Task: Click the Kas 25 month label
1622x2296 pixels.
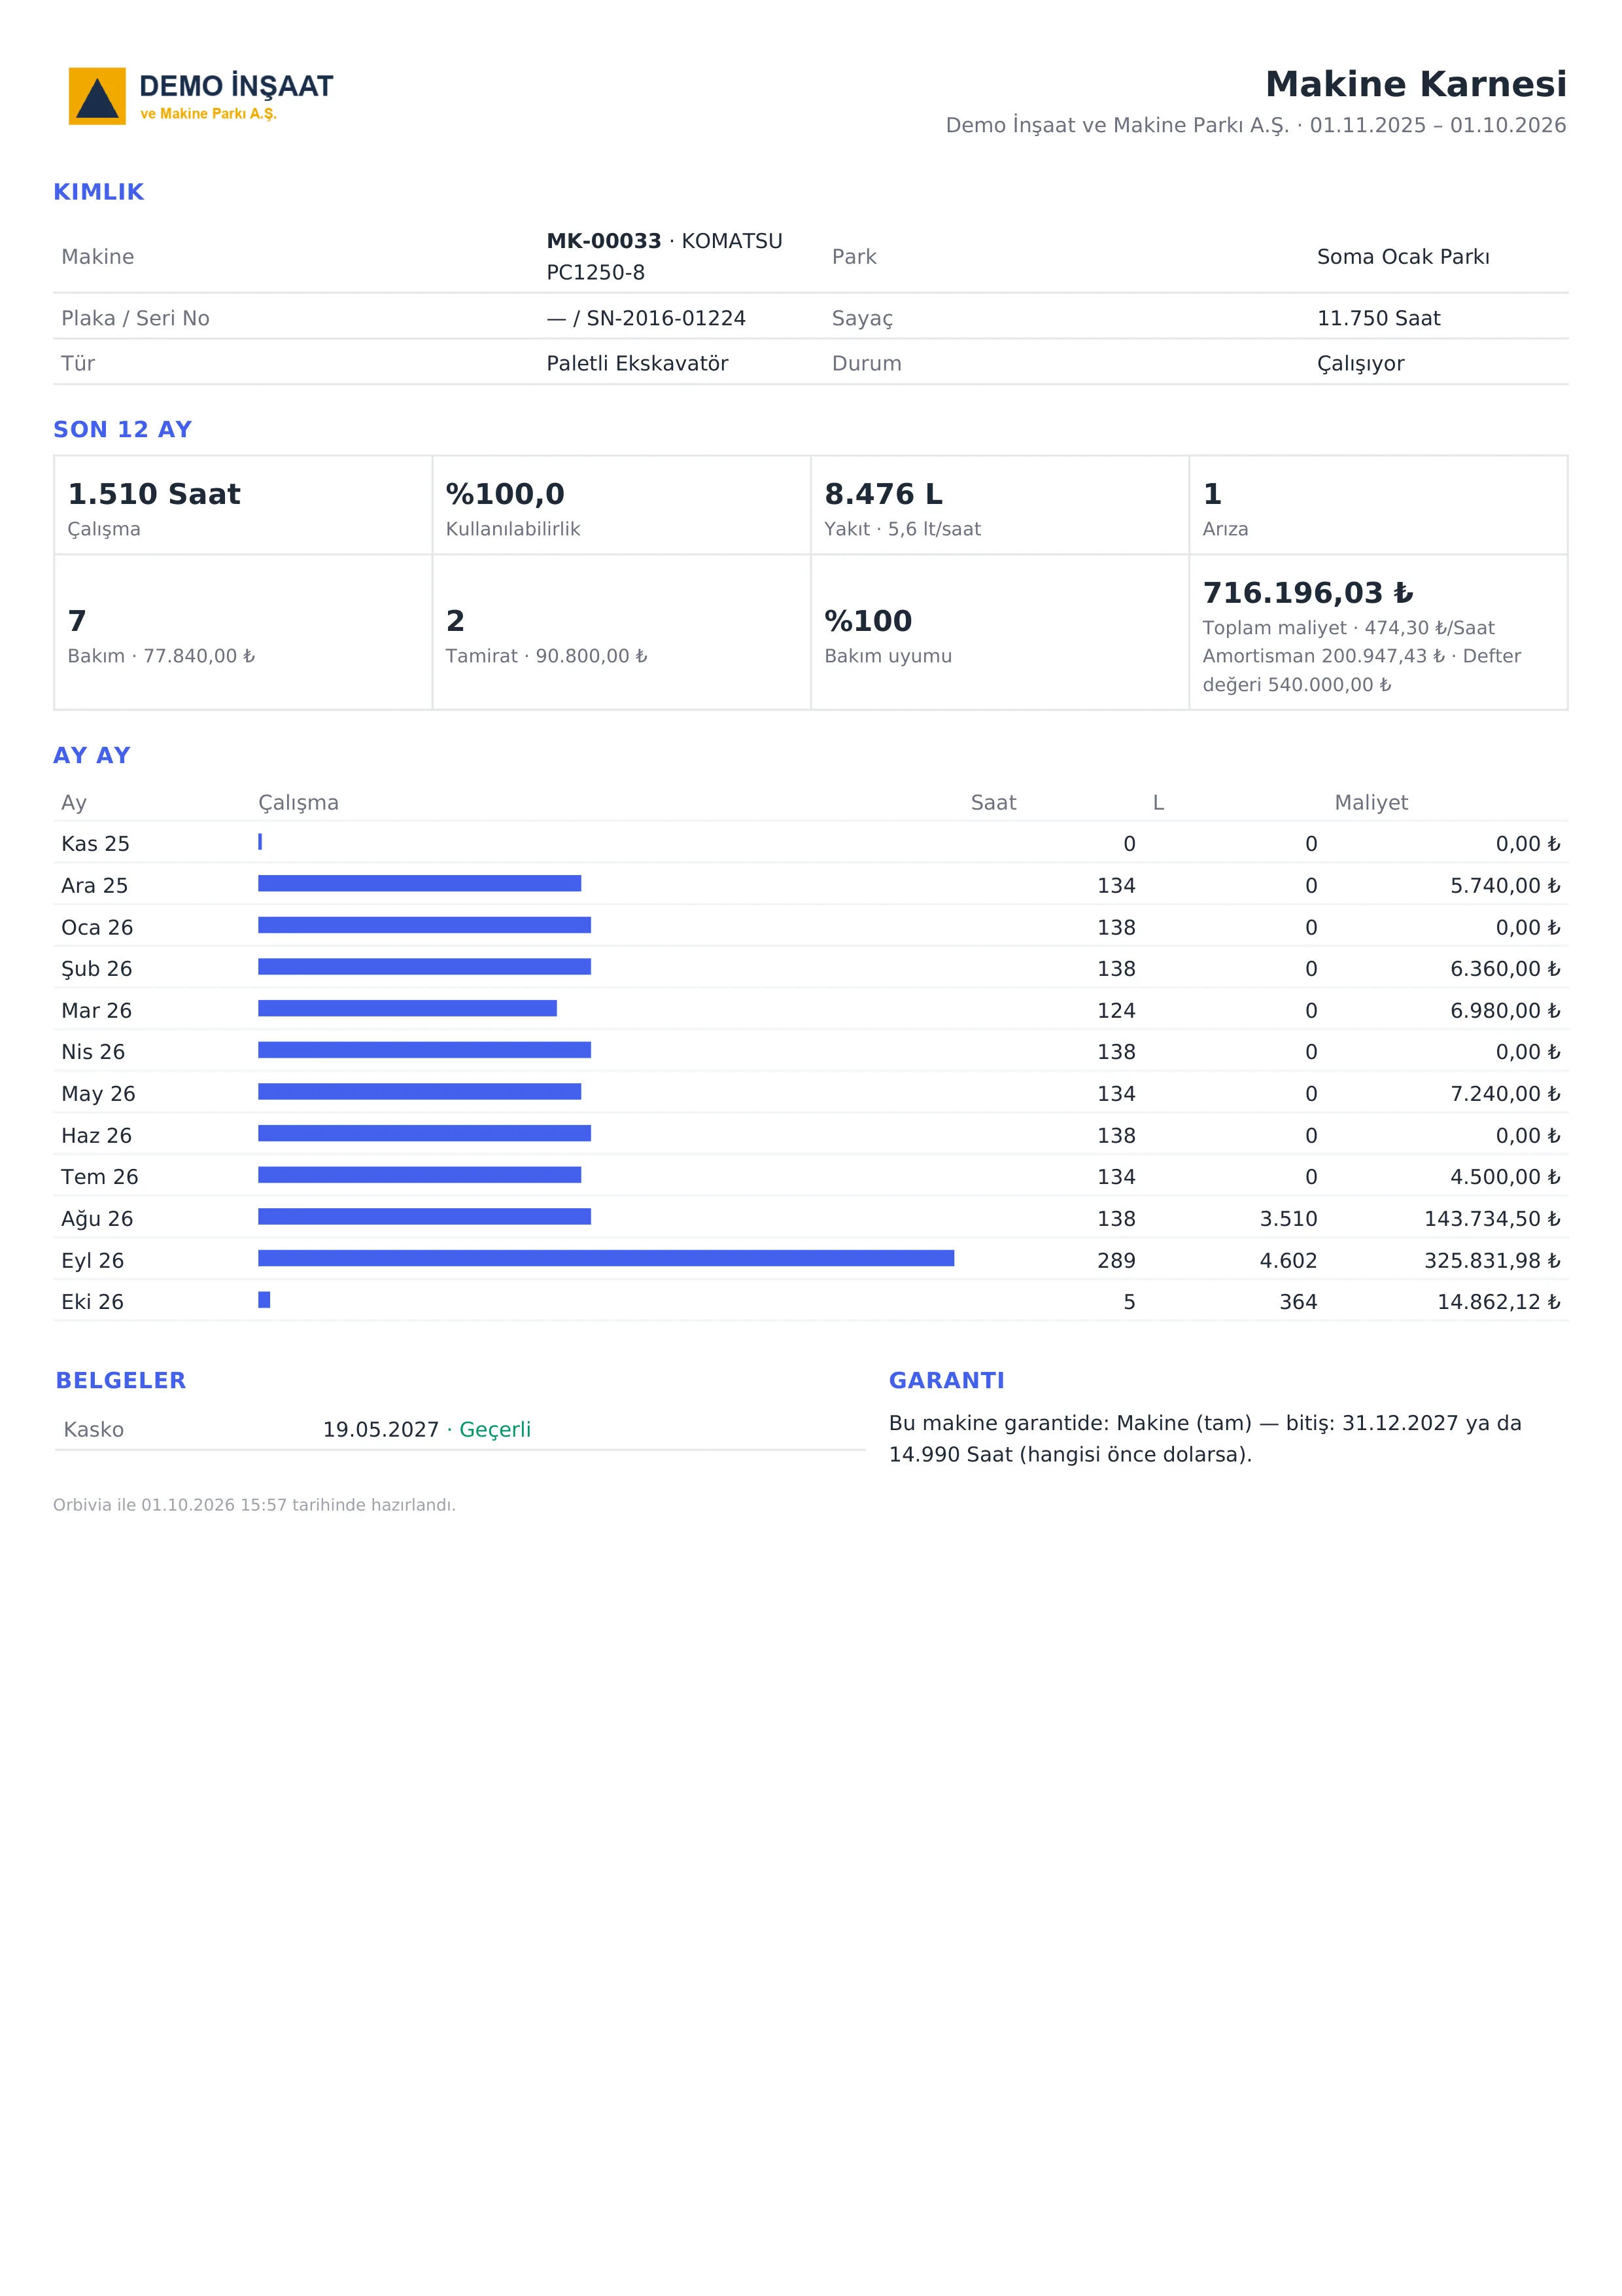Action: tap(96, 844)
